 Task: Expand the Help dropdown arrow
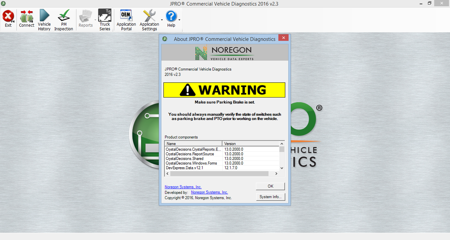(179, 20)
